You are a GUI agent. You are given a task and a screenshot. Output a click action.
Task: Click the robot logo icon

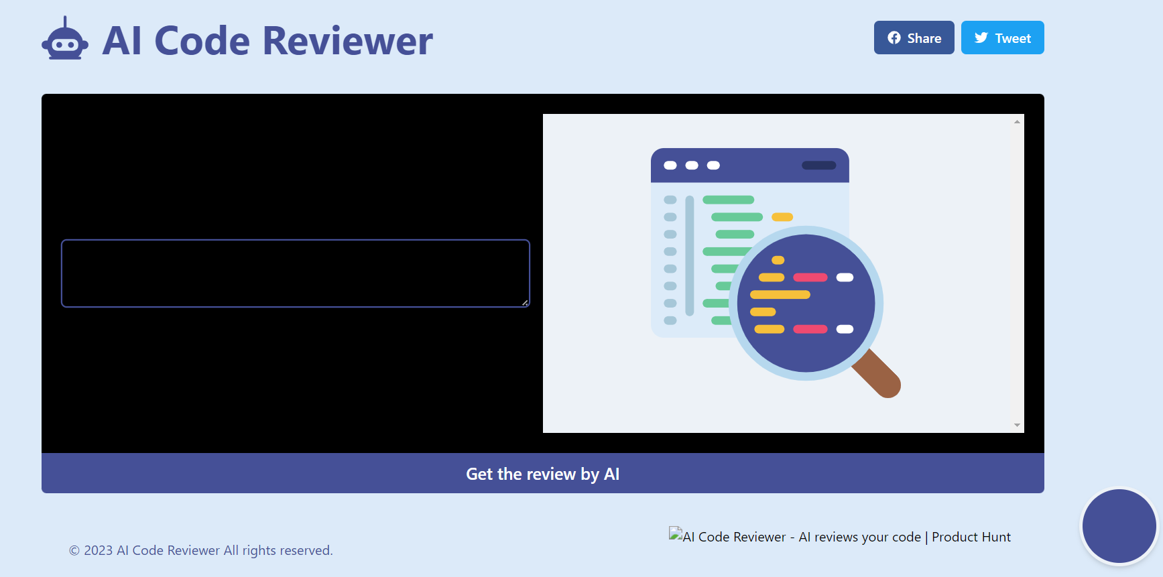pos(65,40)
